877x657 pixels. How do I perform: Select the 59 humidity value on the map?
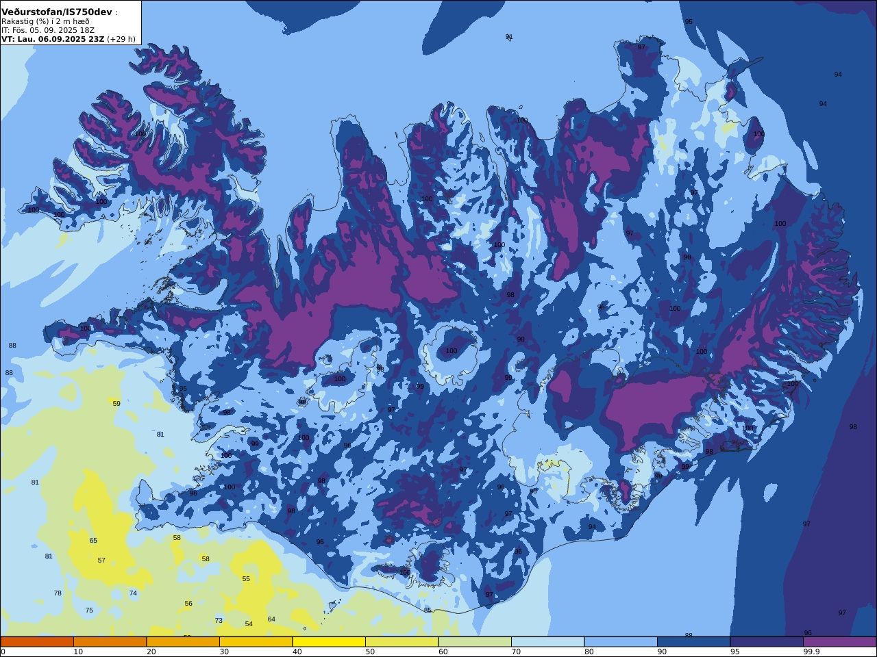[116, 404]
